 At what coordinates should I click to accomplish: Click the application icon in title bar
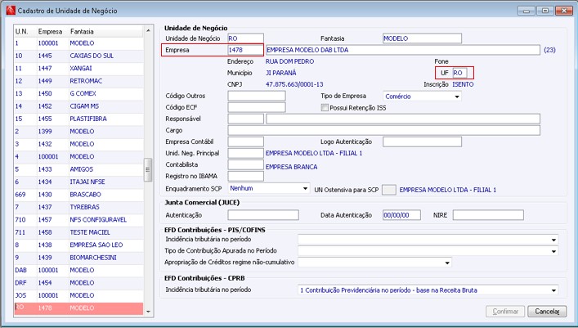click(x=11, y=11)
